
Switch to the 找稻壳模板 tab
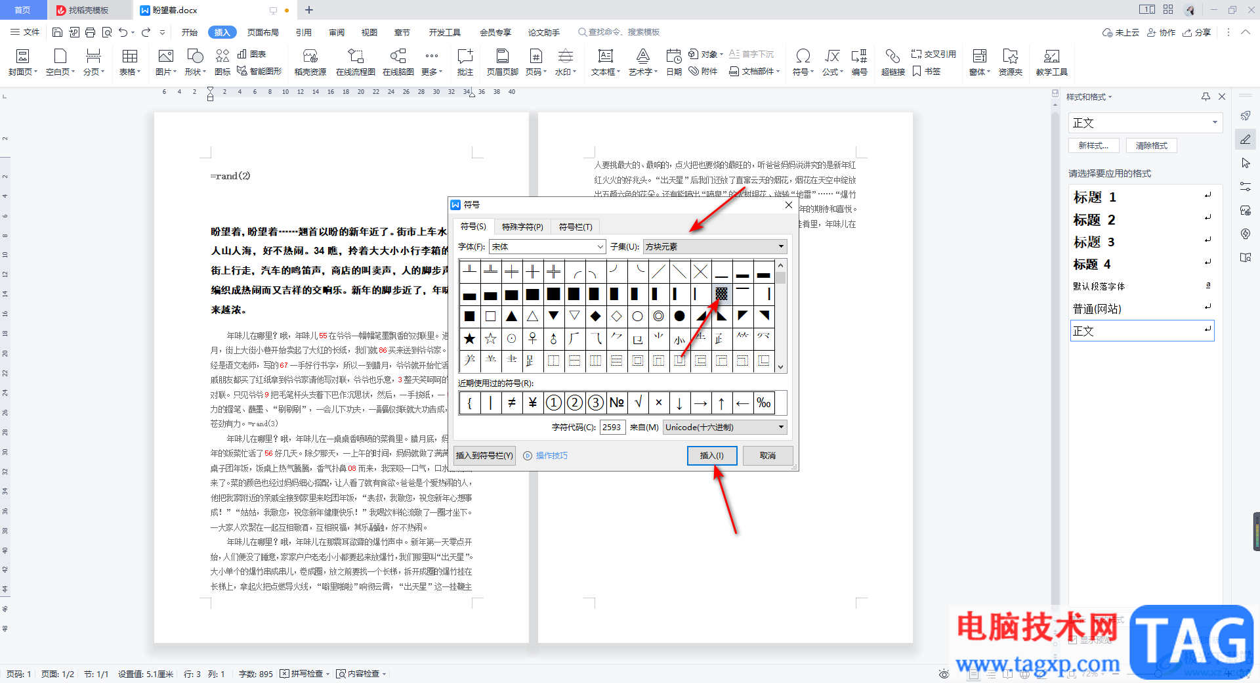pos(89,10)
